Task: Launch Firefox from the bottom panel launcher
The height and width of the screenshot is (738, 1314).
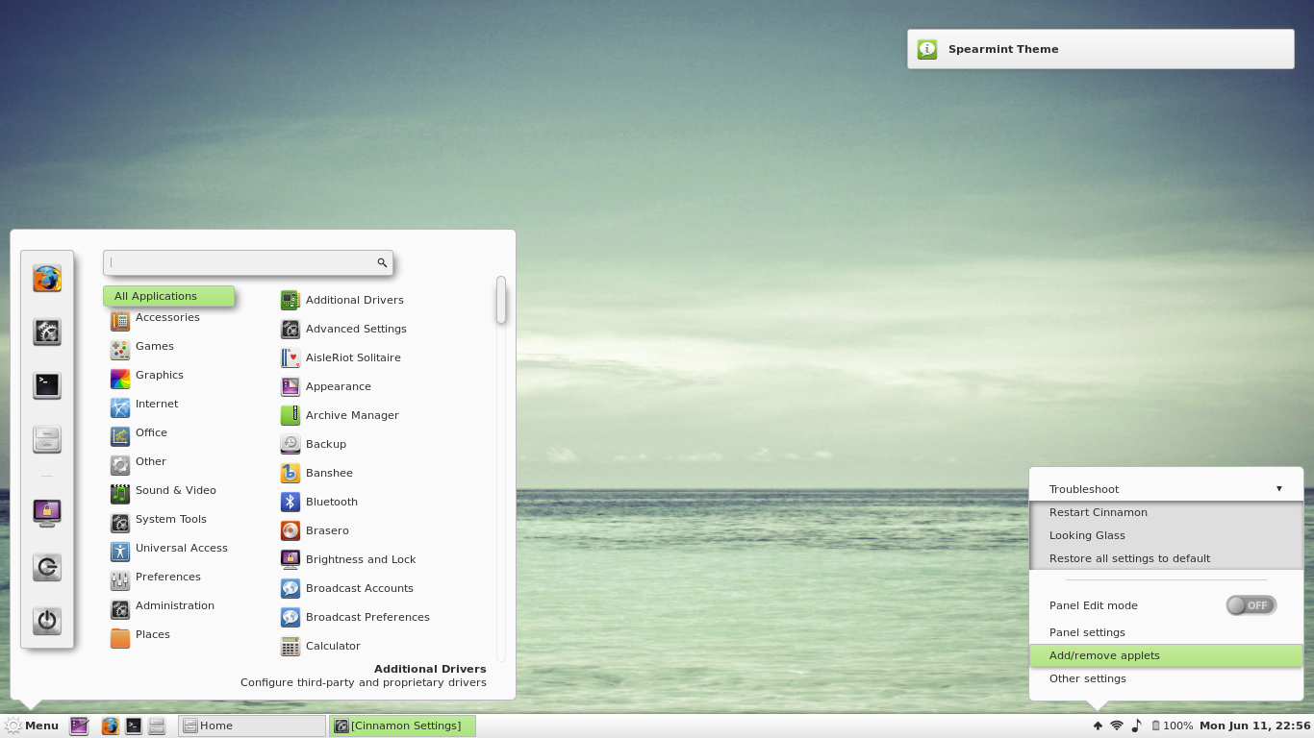Action: pos(111,726)
